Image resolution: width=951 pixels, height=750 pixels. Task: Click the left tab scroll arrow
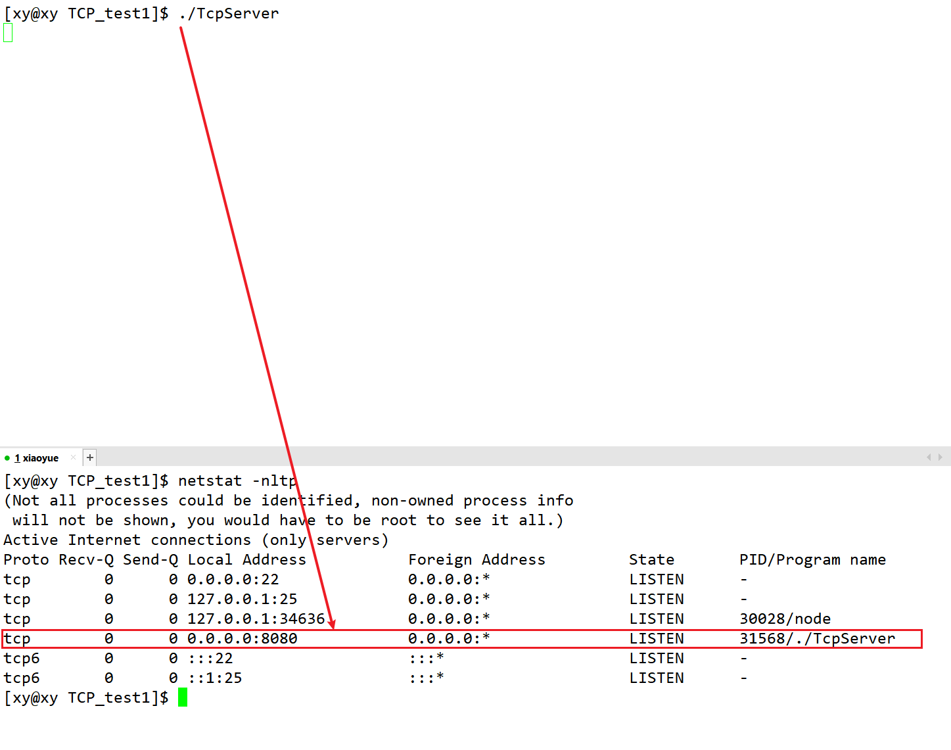[929, 457]
